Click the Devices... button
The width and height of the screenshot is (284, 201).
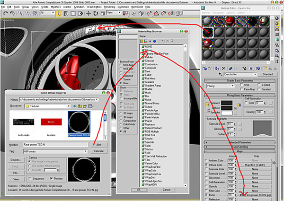coord(16,160)
